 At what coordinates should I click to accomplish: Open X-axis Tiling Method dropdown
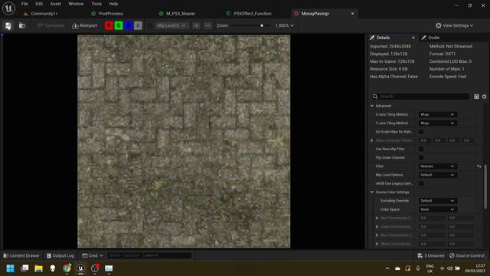tap(437, 114)
